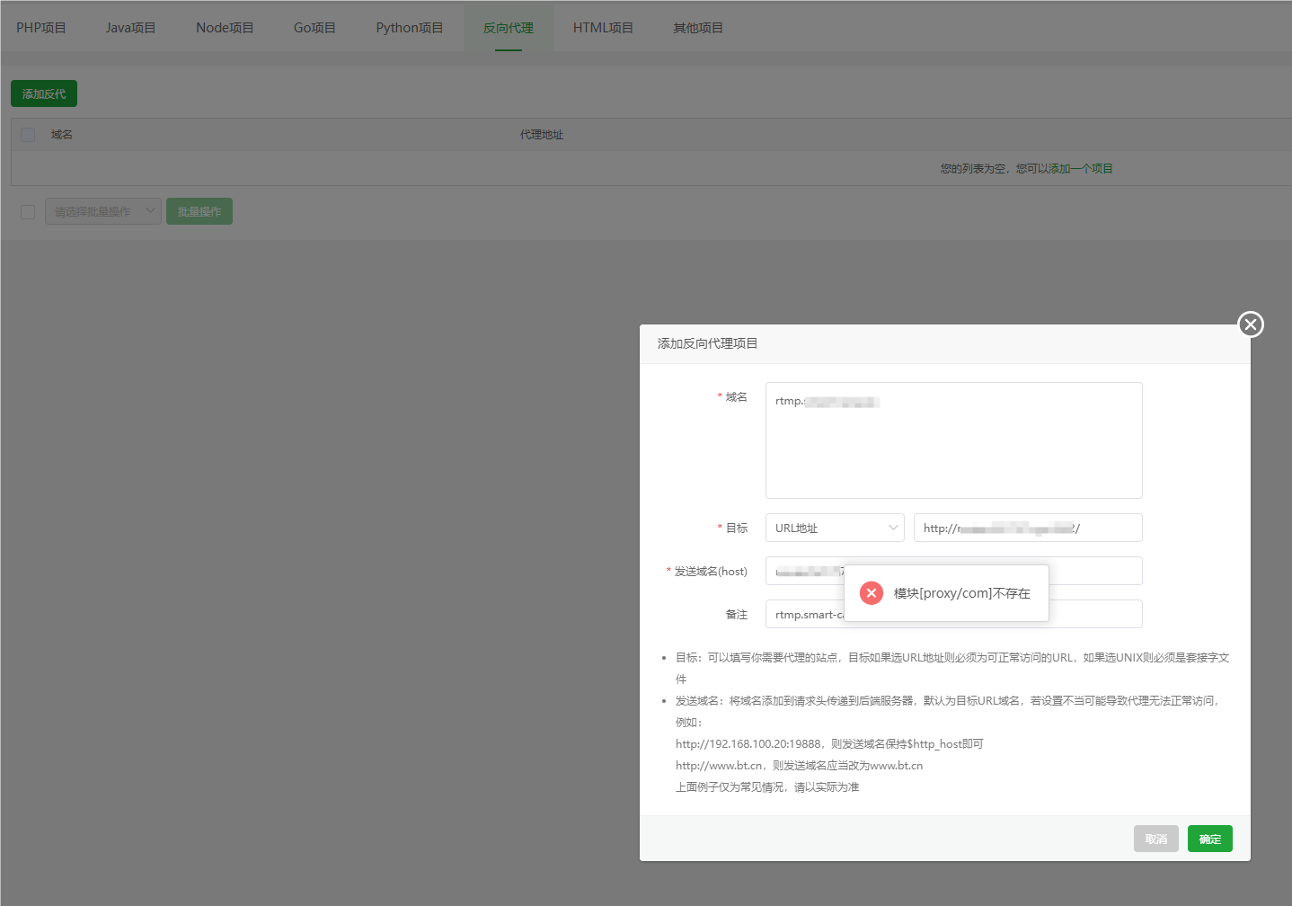Open the Python项目 tab
This screenshot has width=1292, height=906.
(410, 28)
